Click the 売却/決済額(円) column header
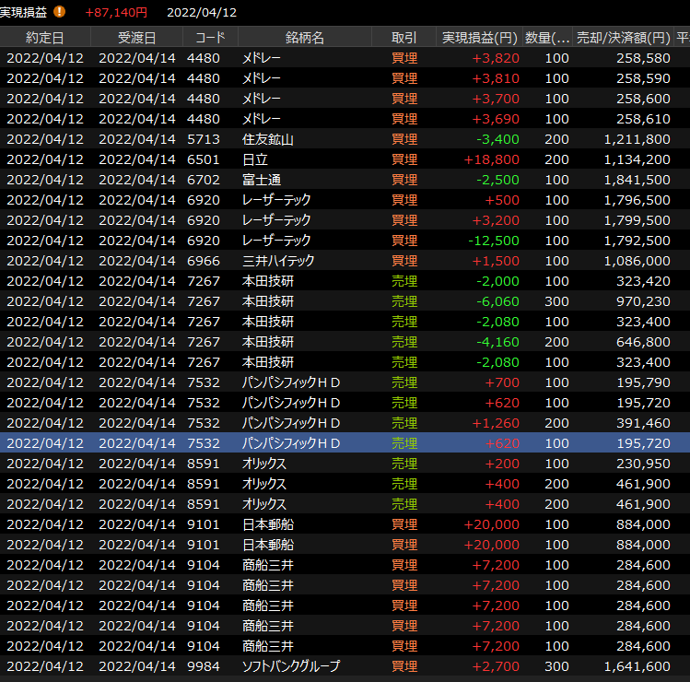 [623, 38]
